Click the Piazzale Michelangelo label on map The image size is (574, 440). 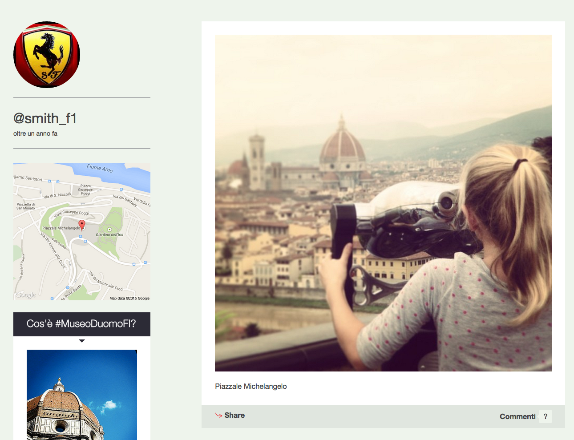(61, 228)
